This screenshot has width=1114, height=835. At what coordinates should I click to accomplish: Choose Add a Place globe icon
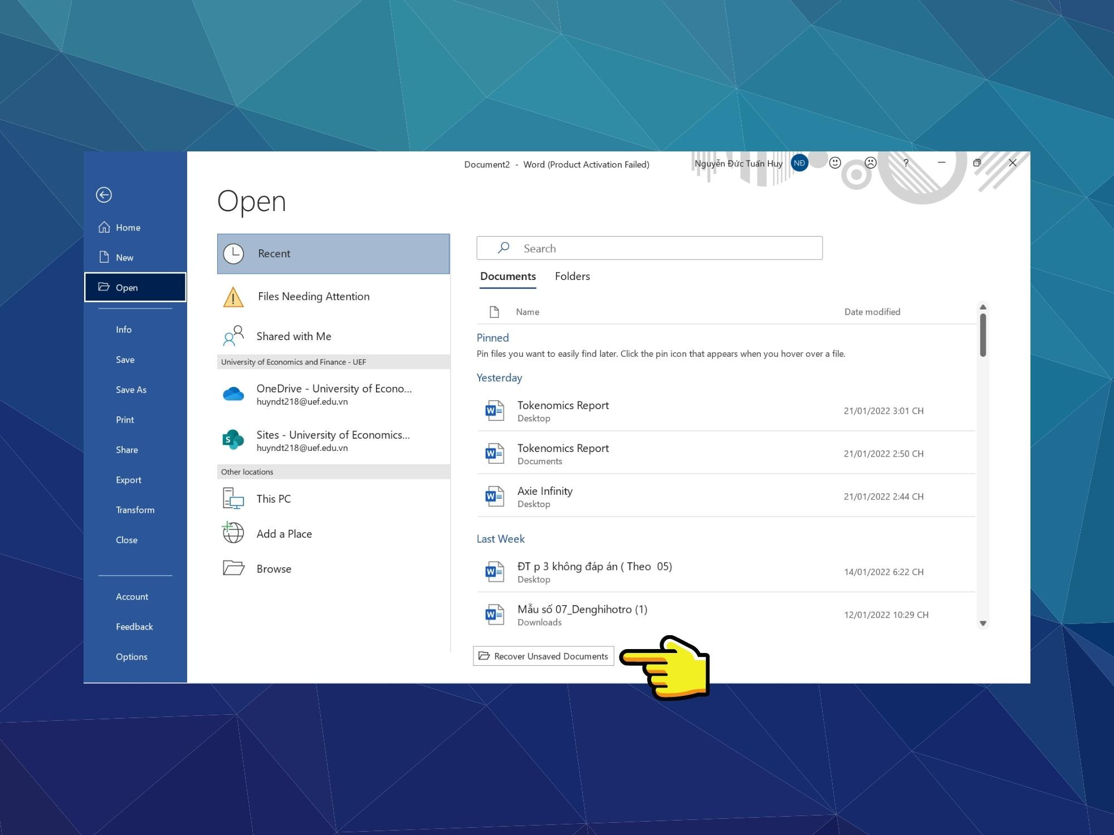click(x=233, y=533)
